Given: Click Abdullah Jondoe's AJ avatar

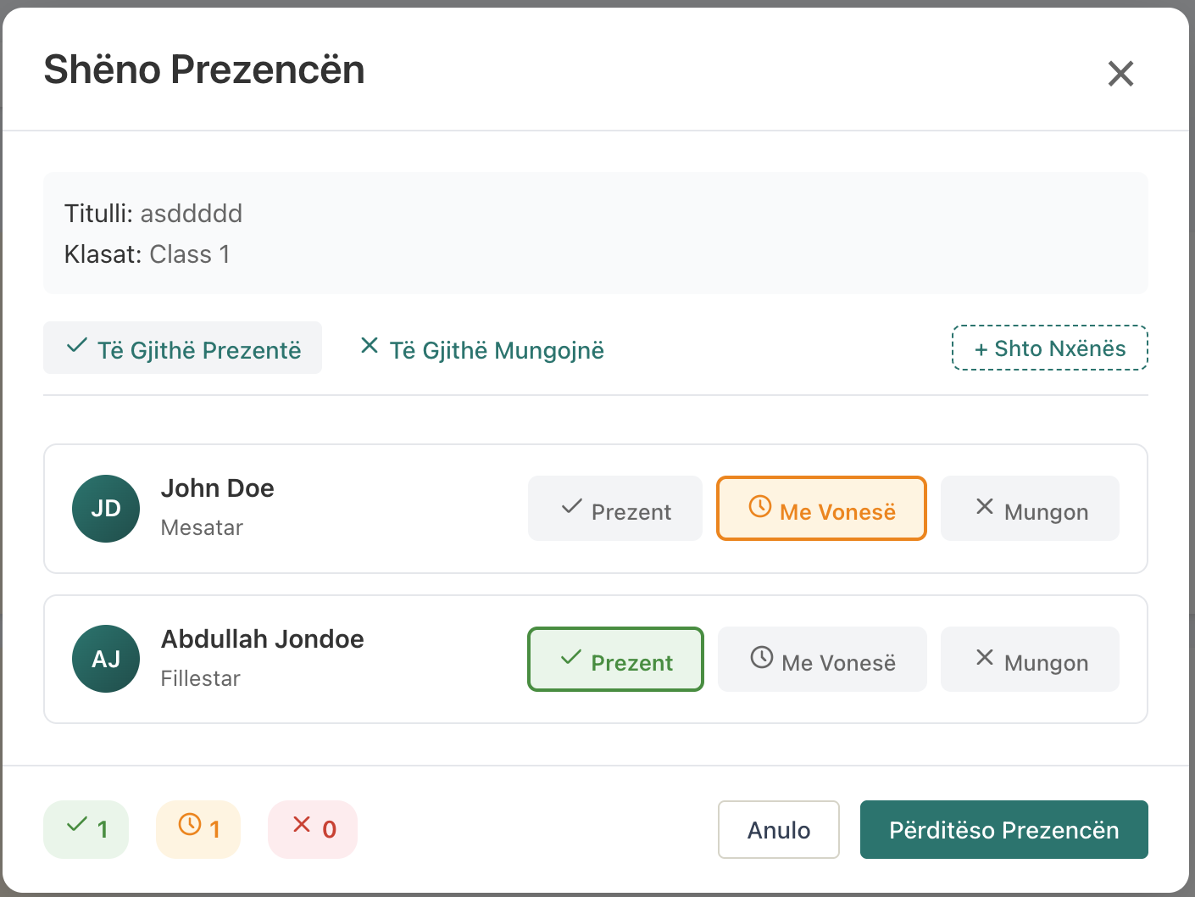Looking at the screenshot, I should pyautogui.click(x=106, y=659).
